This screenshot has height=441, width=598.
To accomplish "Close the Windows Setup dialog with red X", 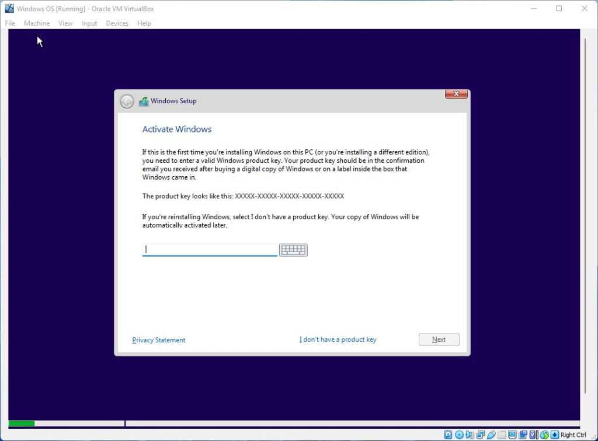I will click(456, 94).
